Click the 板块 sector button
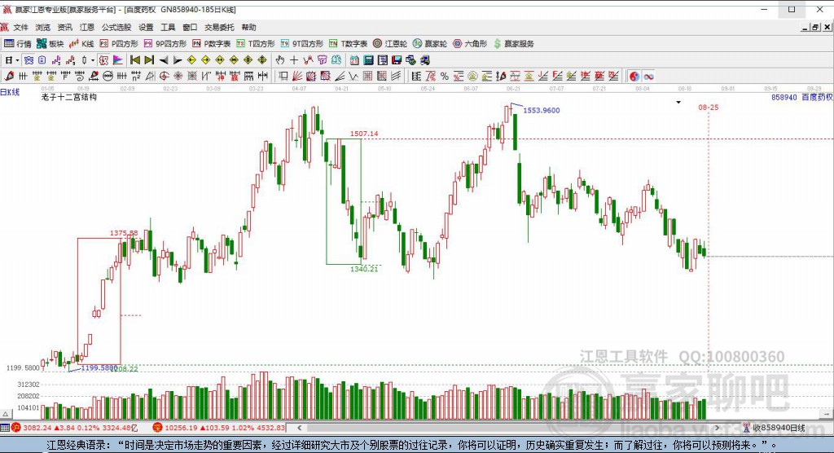Image resolution: width=834 pixels, height=453 pixels. click(x=50, y=44)
